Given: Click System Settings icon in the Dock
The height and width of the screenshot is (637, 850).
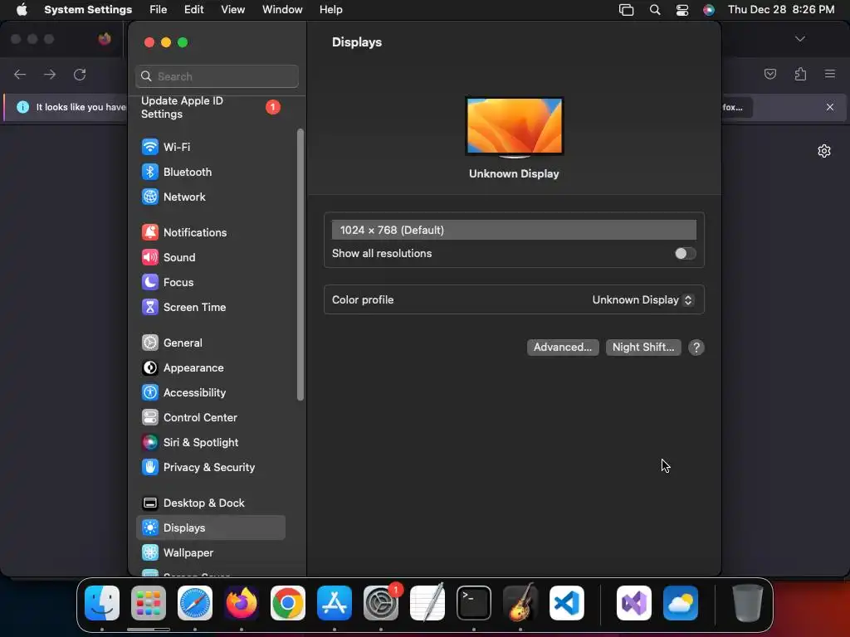Looking at the screenshot, I should pos(381,603).
